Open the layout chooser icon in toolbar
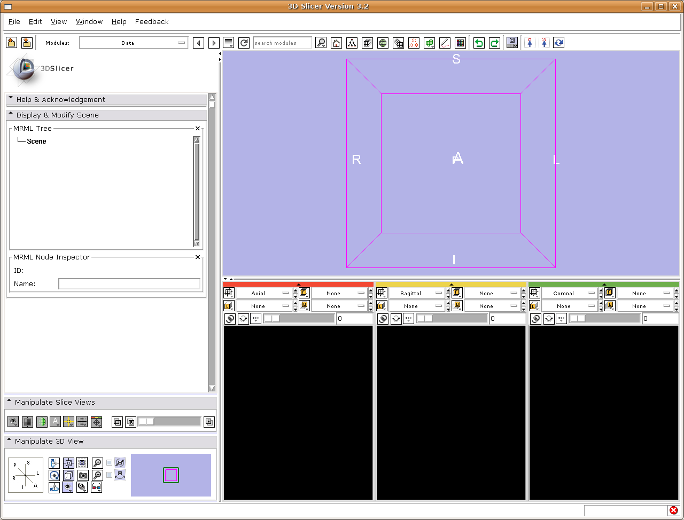Screen dimensions: 684x520 coord(512,43)
